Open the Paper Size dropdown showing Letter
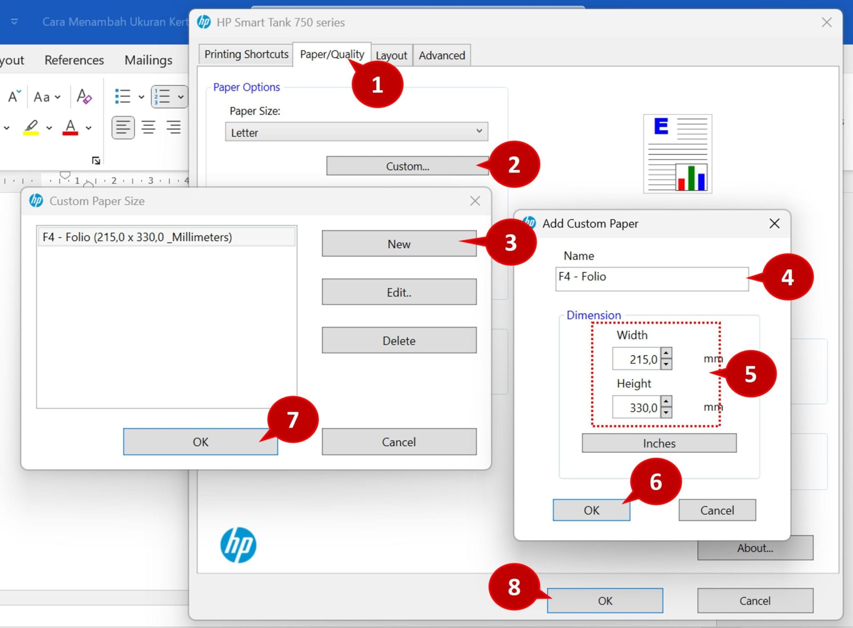853x628 pixels. coord(356,132)
